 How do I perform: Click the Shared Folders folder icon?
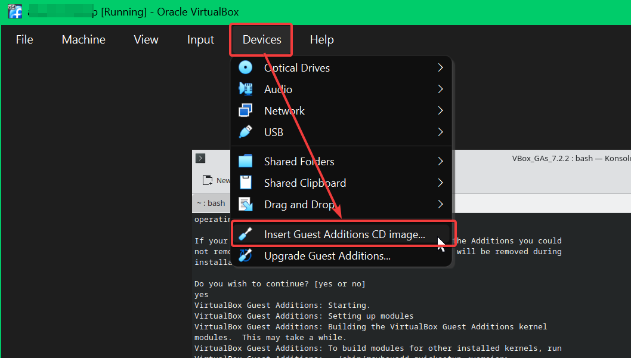pyautogui.click(x=245, y=161)
